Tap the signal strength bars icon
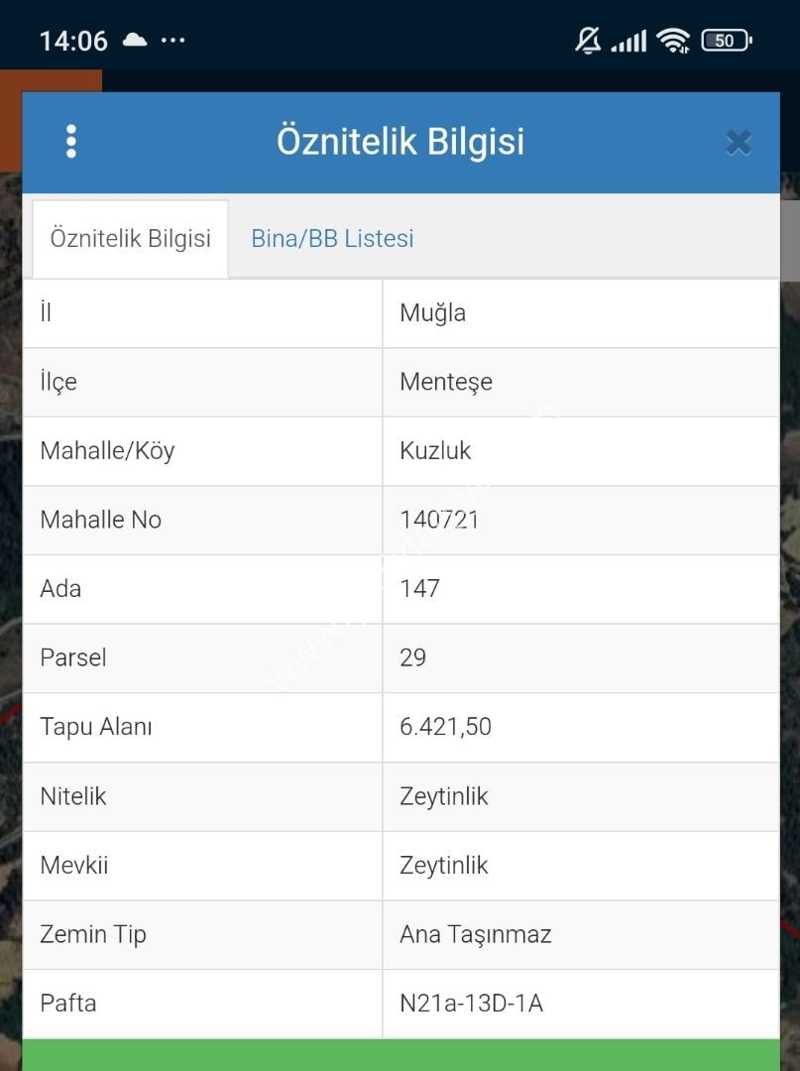 click(x=629, y=41)
